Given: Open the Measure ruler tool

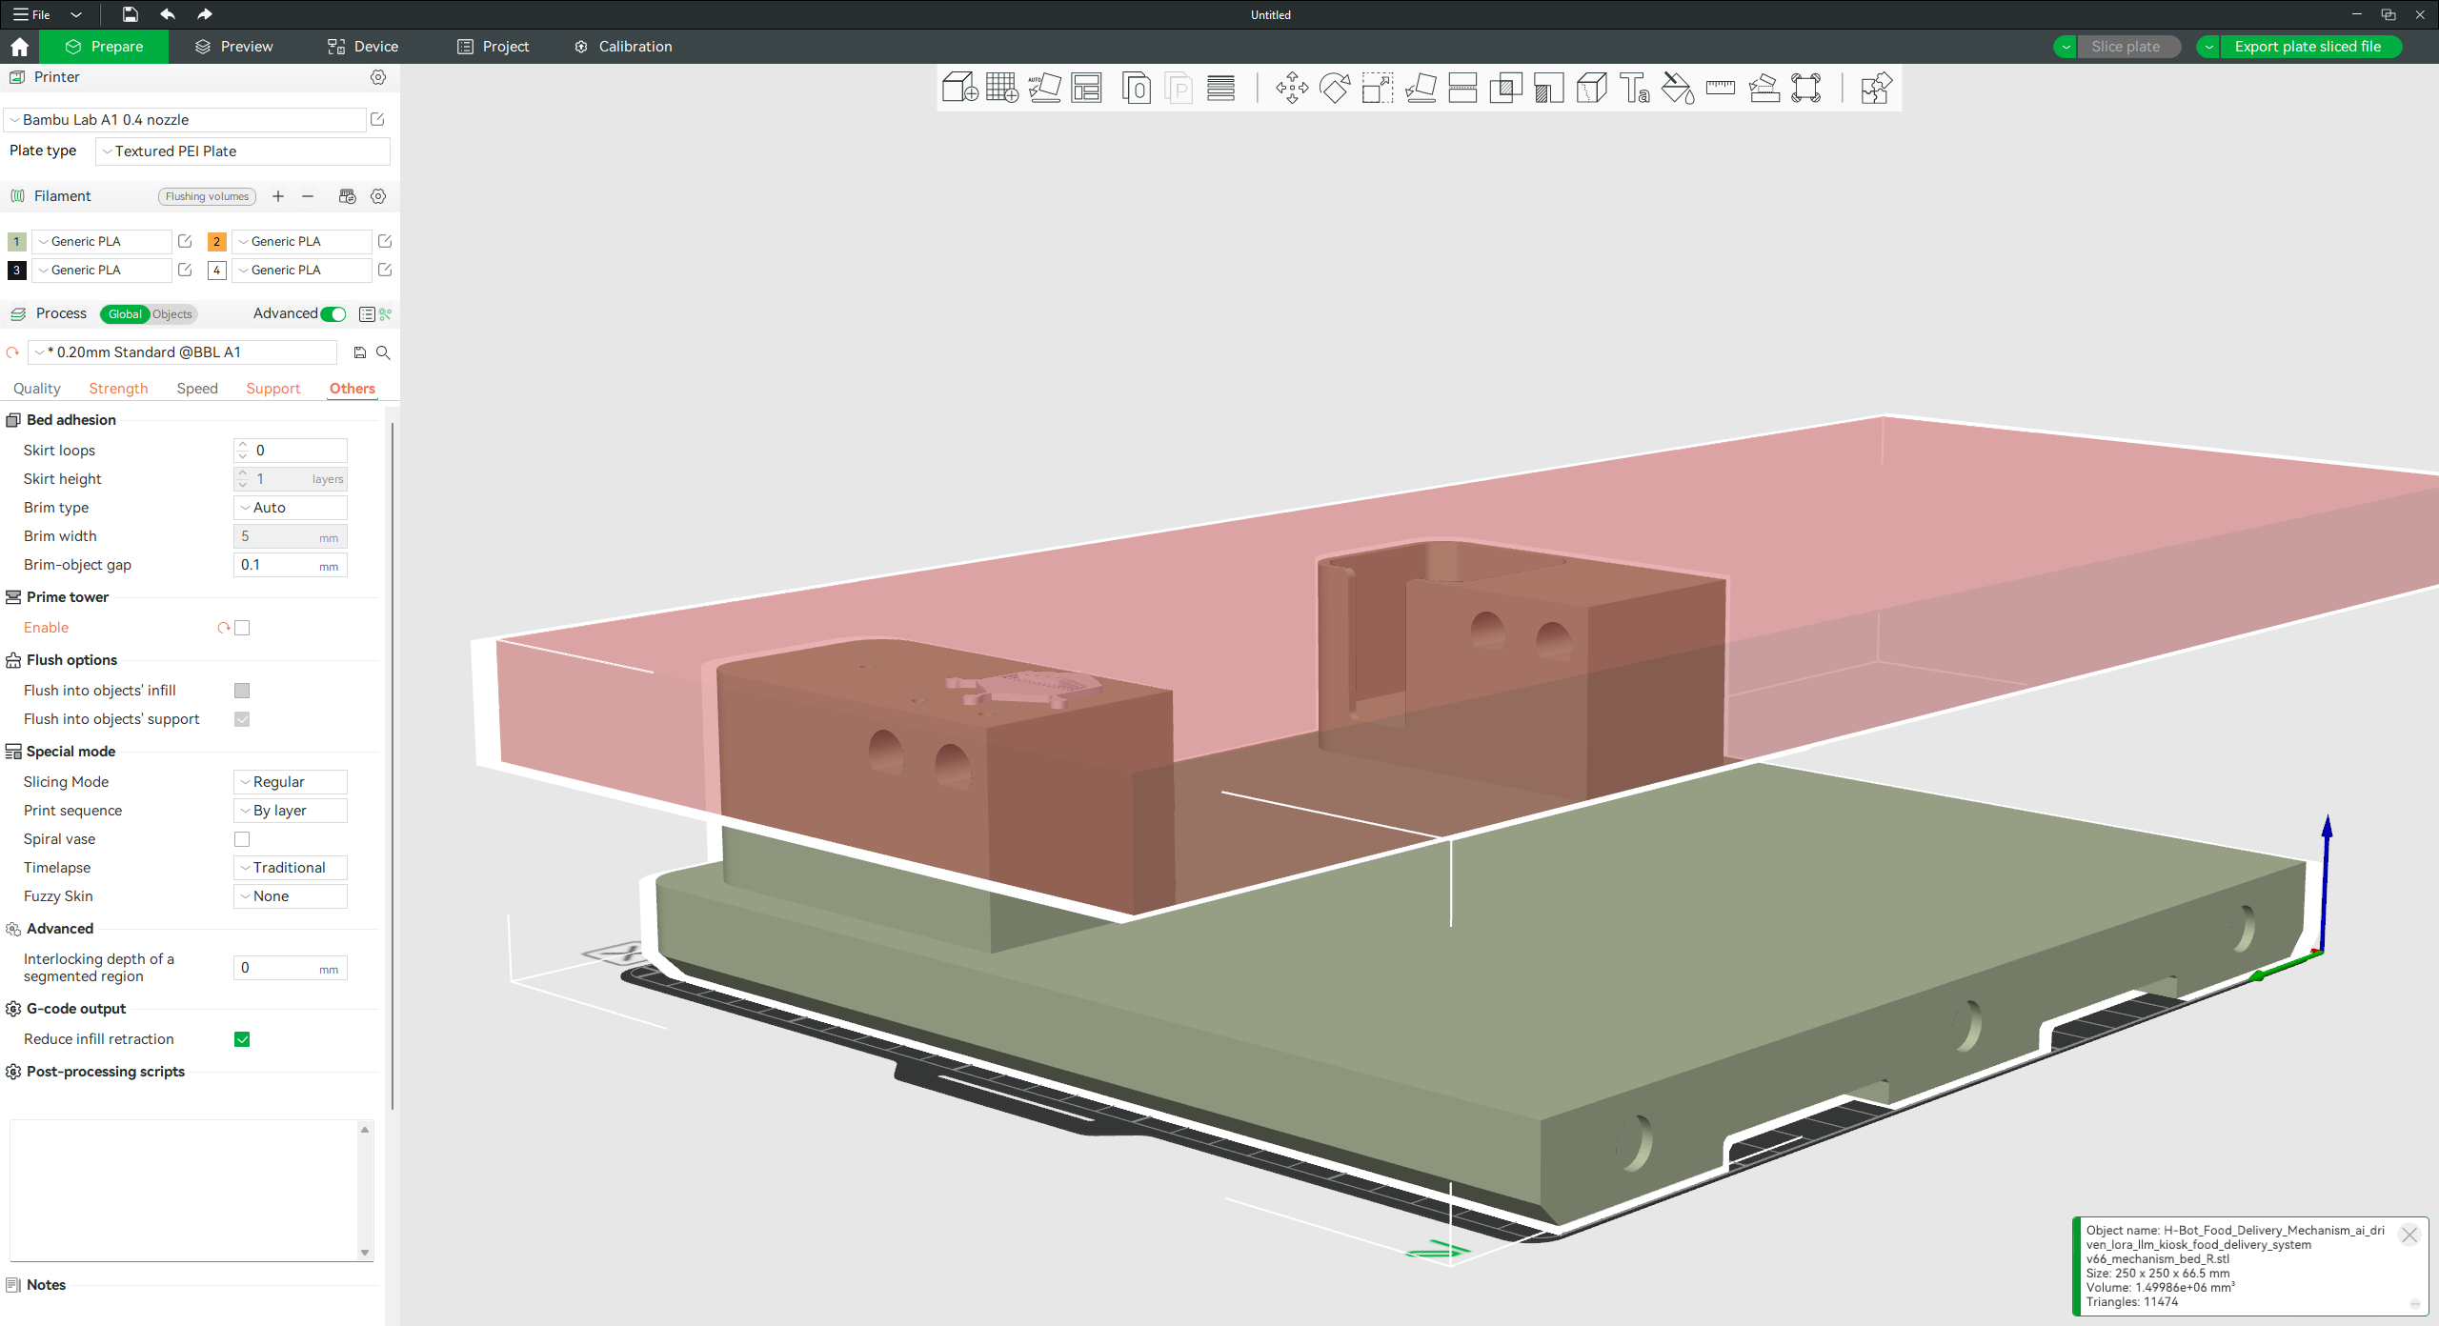Looking at the screenshot, I should pos(1720,89).
